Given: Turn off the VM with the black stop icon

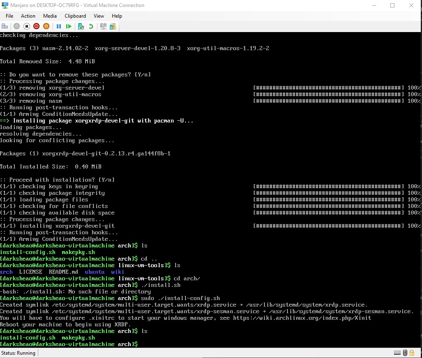Looking at the screenshot, I should point(26,26).
